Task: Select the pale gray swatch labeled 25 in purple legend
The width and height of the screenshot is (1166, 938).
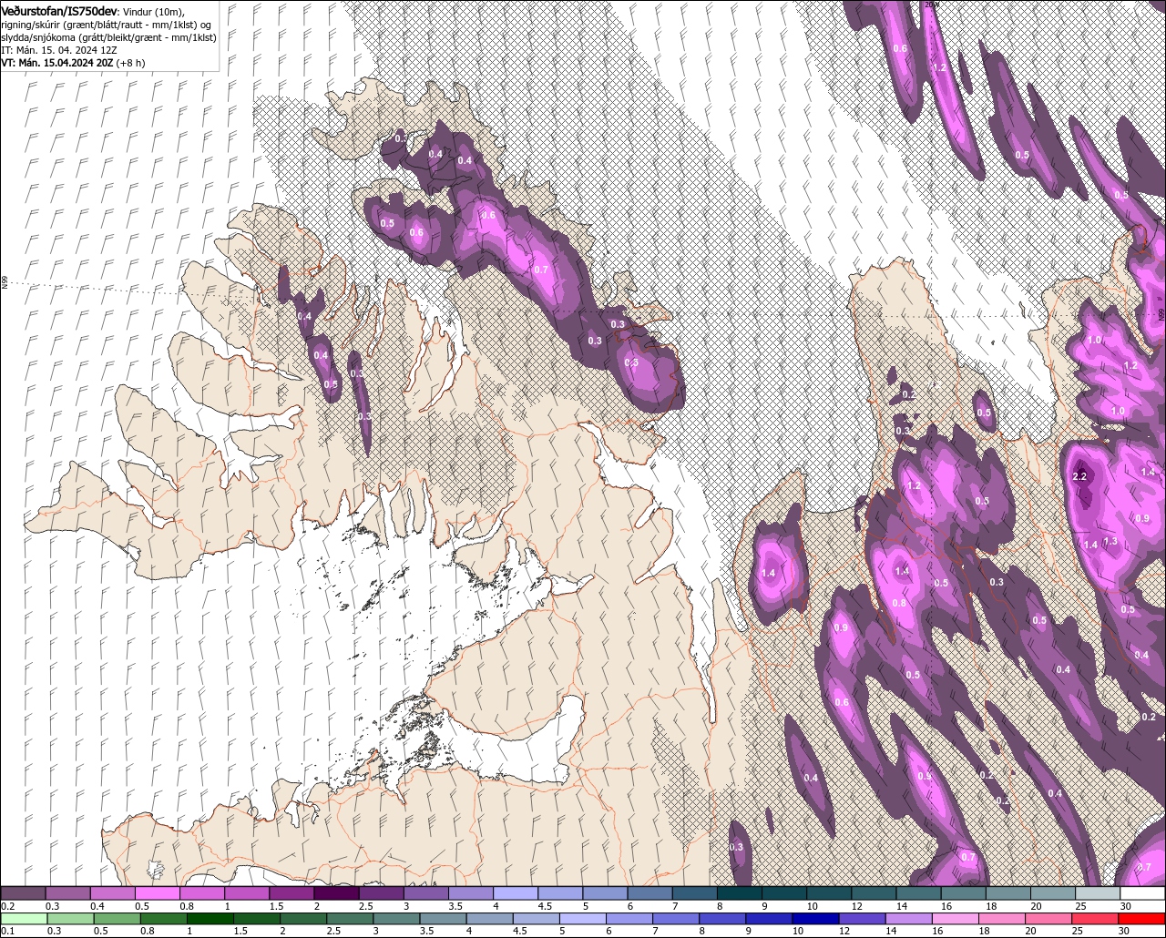Action: (1098, 893)
